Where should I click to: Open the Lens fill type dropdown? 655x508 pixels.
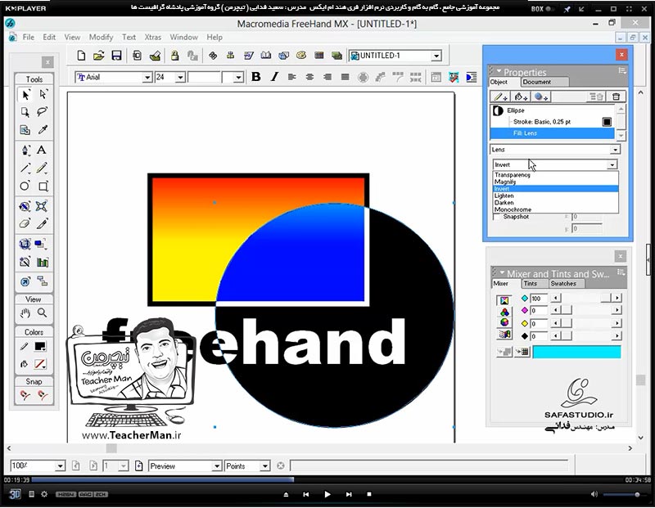pos(616,150)
